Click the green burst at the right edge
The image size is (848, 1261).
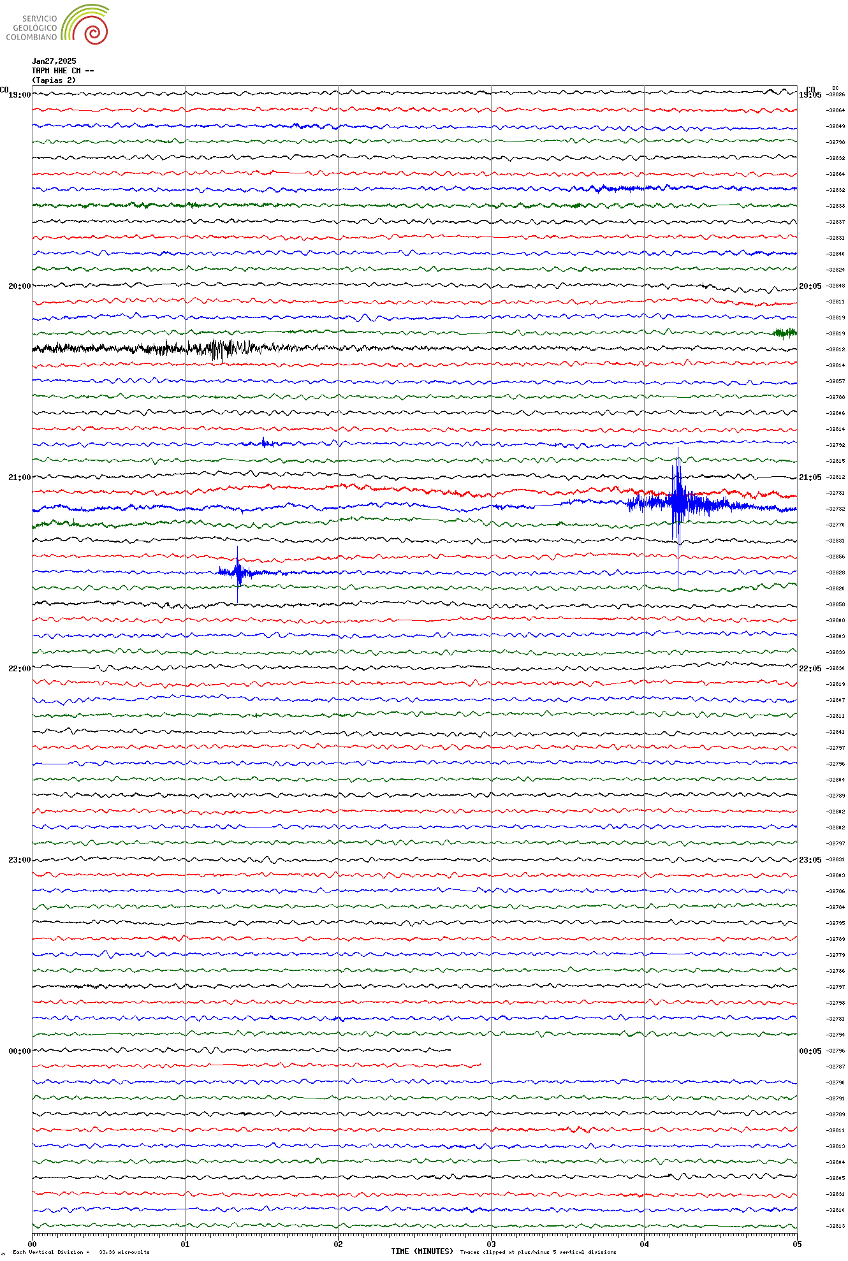tap(785, 332)
